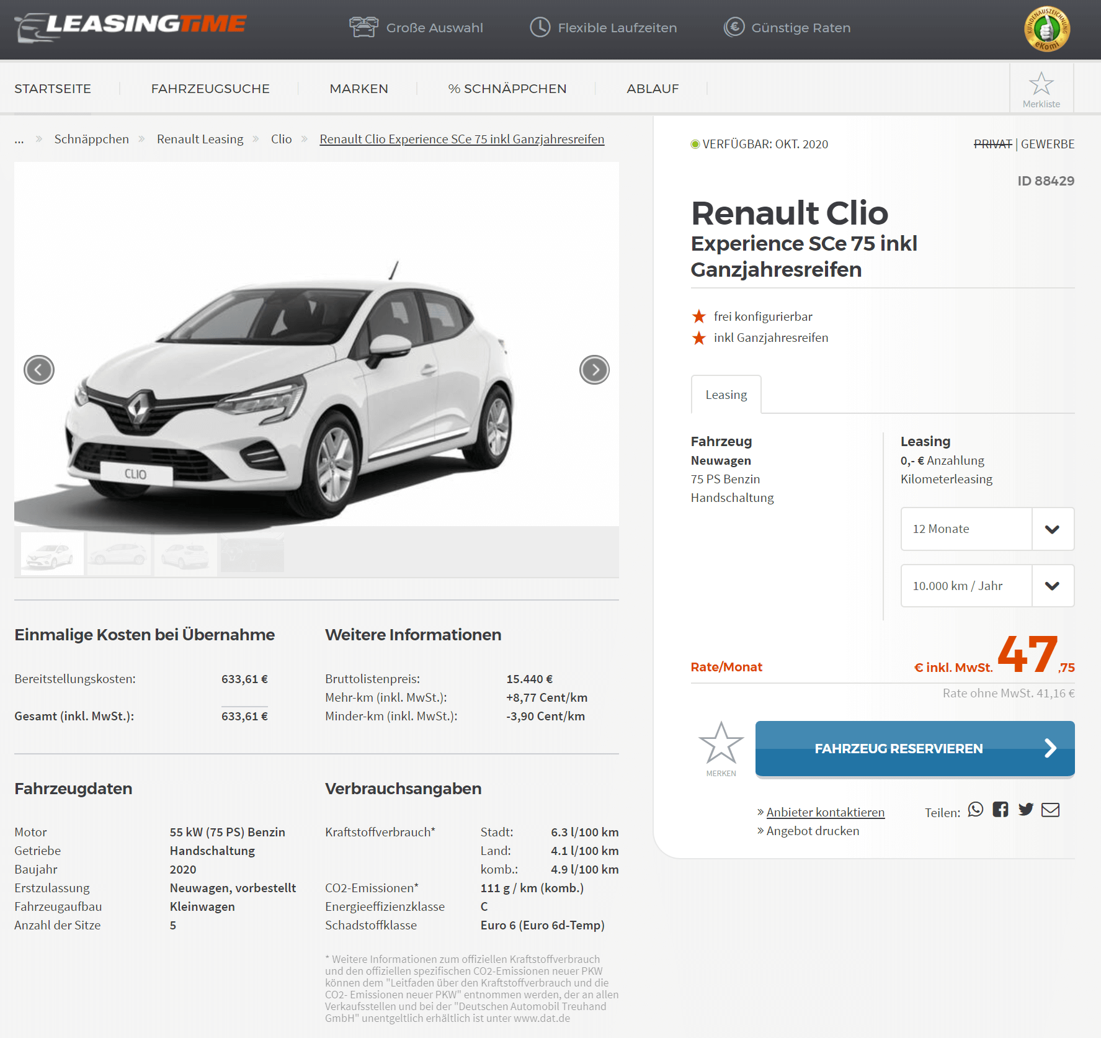Screen dimensions: 1101x1038
Task: Click Rate ohne MwSt. 41,16 € text
Action: (x=1009, y=693)
